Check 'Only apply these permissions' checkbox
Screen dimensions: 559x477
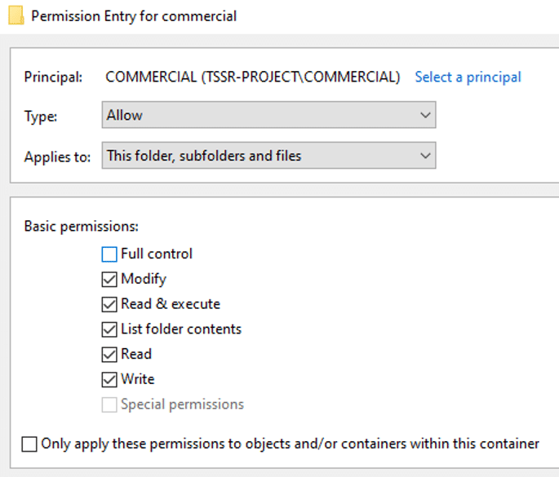30,444
